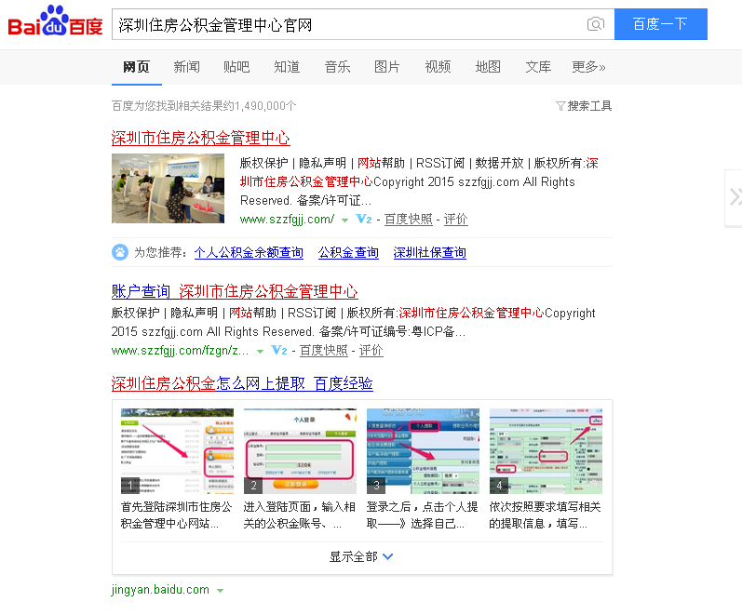This screenshot has height=615, width=742.
Task: Click caption 依次按照要求填写相关的提取信息
Action: [546, 515]
